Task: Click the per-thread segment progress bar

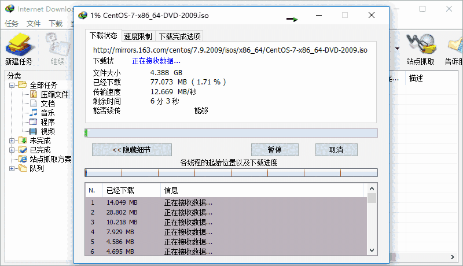Action: pyautogui.click(x=231, y=172)
